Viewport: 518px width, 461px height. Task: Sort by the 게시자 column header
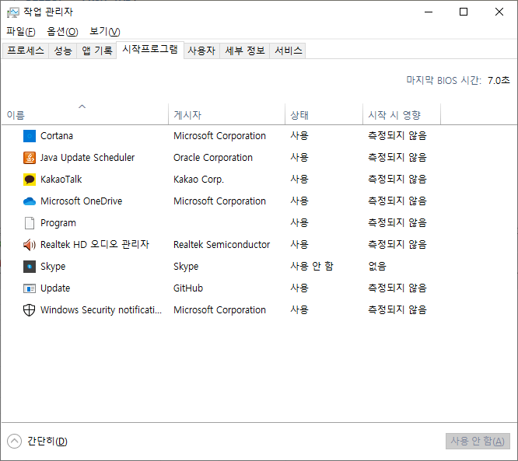tap(226, 114)
